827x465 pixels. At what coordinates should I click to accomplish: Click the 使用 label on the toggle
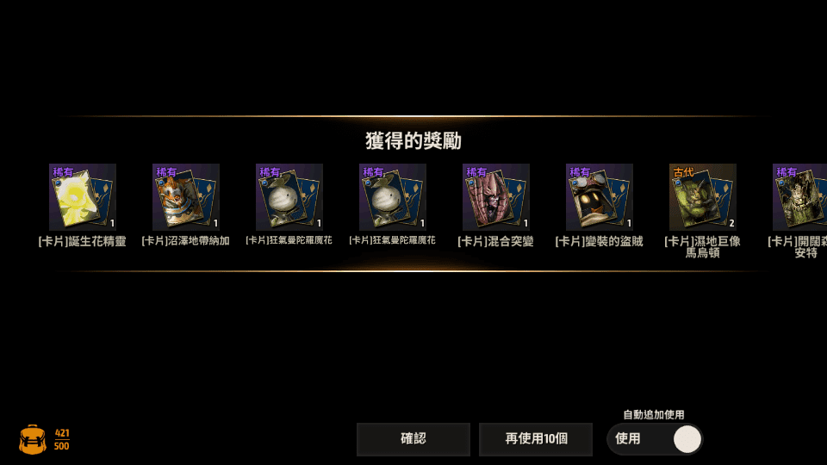pyautogui.click(x=628, y=438)
